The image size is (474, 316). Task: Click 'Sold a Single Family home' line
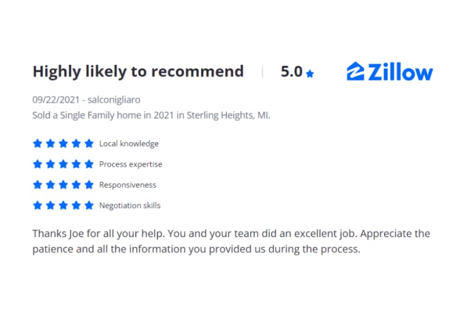(x=151, y=115)
